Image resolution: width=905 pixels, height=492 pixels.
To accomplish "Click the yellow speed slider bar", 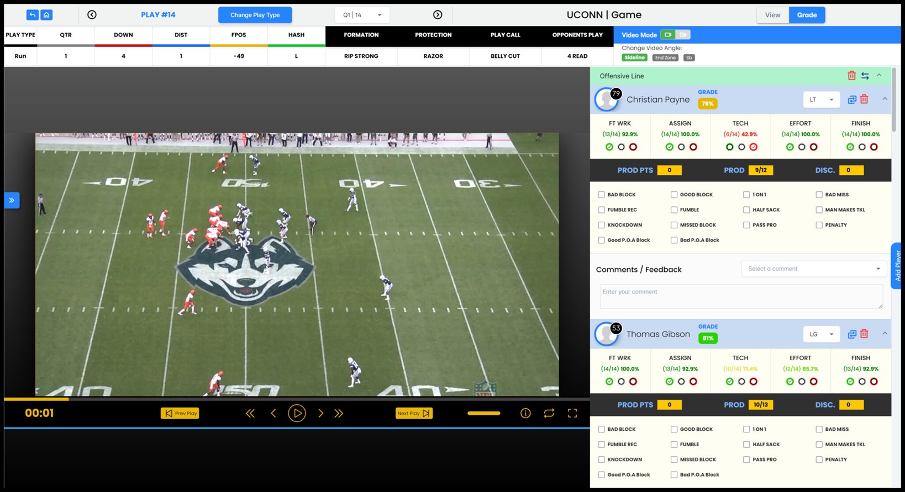I will pyautogui.click(x=483, y=413).
